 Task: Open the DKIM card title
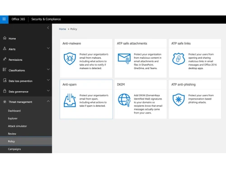tap(121, 84)
